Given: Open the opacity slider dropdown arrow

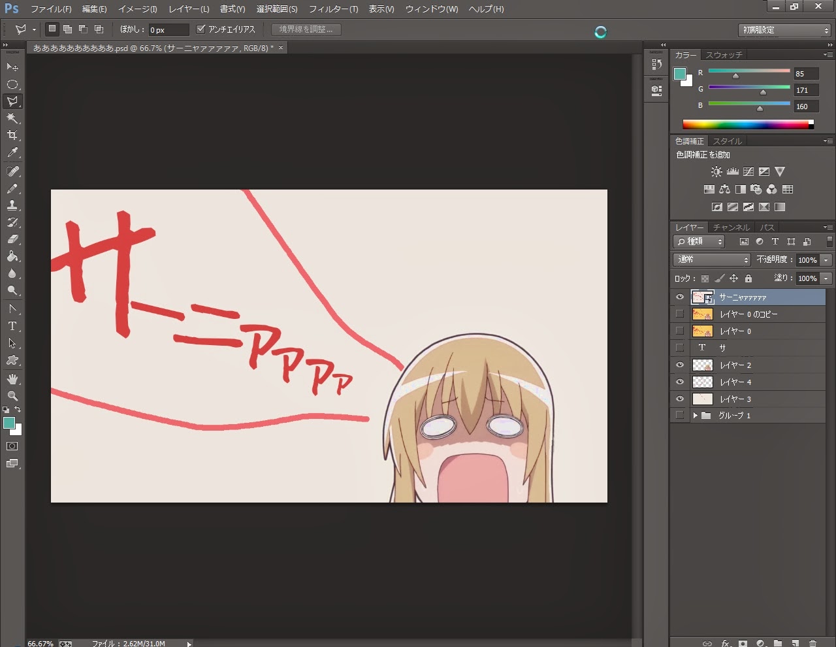Looking at the screenshot, I should coord(826,260).
